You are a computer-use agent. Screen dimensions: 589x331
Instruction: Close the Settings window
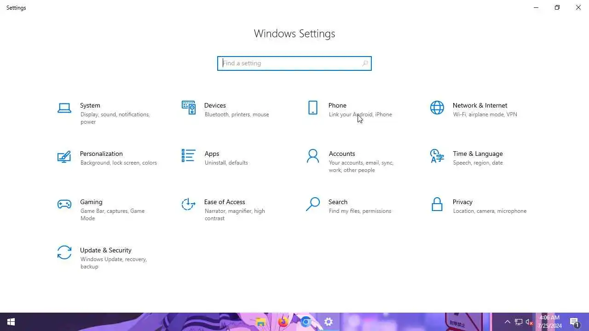pos(578,7)
